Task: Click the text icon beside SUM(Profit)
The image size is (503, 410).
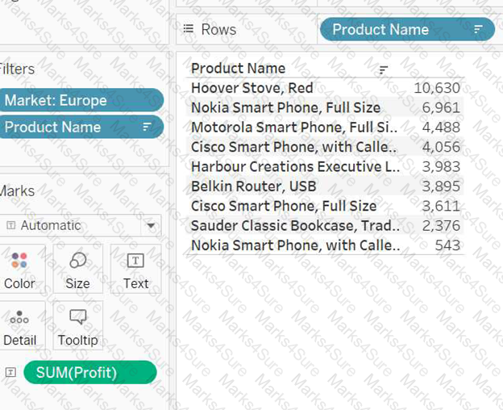Action: (x=10, y=372)
